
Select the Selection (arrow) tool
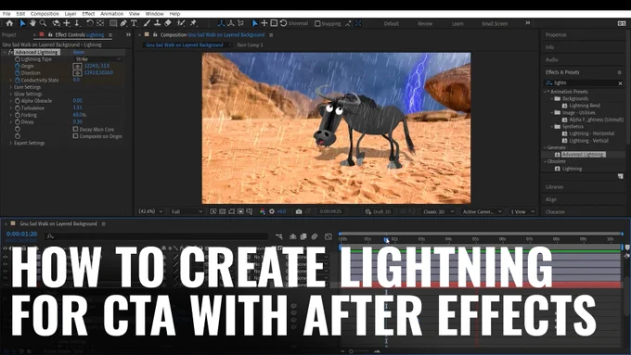point(22,23)
